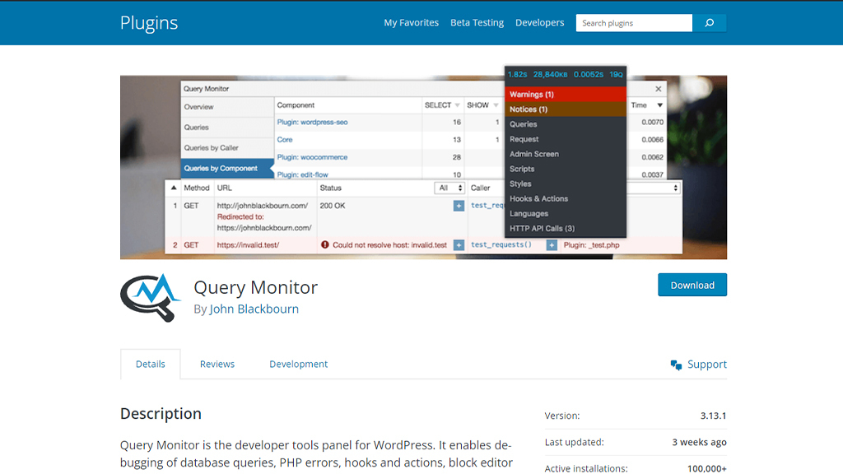Viewport: 843px width, 474px height.
Task: Open the John Blackbourn author profile link
Action: pos(254,308)
